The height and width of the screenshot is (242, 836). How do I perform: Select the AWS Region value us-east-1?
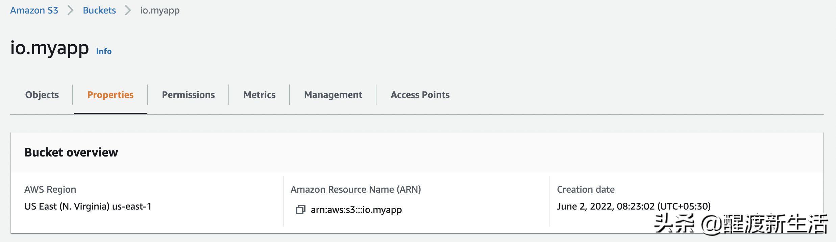click(x=89, y=206)
